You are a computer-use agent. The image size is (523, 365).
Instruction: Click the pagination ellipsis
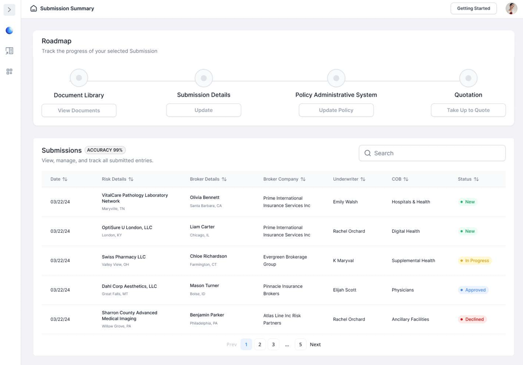pyautogui.click(x=287, y=345)
